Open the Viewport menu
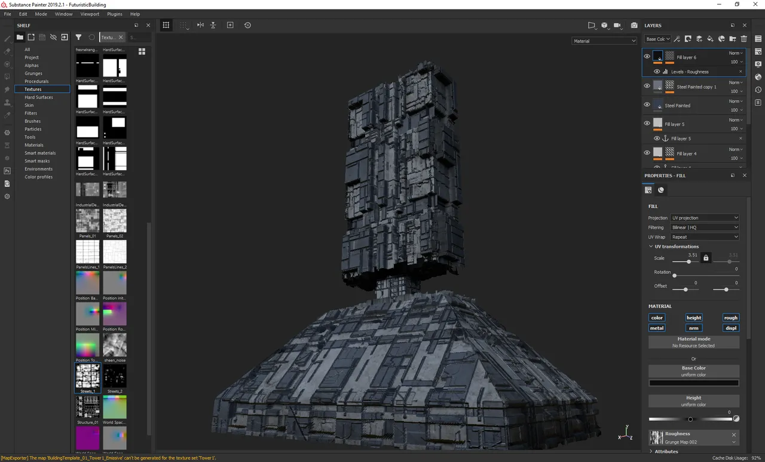 90,14
